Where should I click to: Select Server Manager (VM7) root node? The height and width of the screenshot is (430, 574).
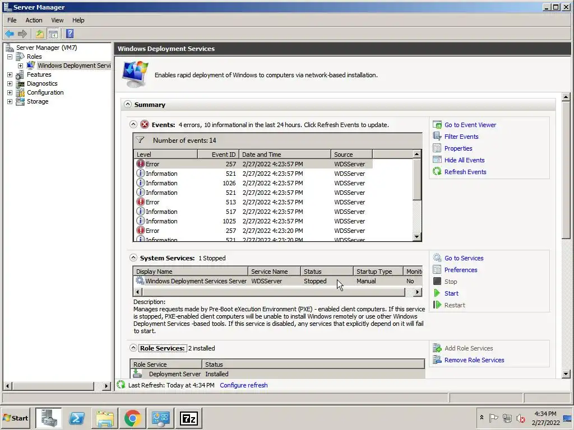(x=47, y=48)
